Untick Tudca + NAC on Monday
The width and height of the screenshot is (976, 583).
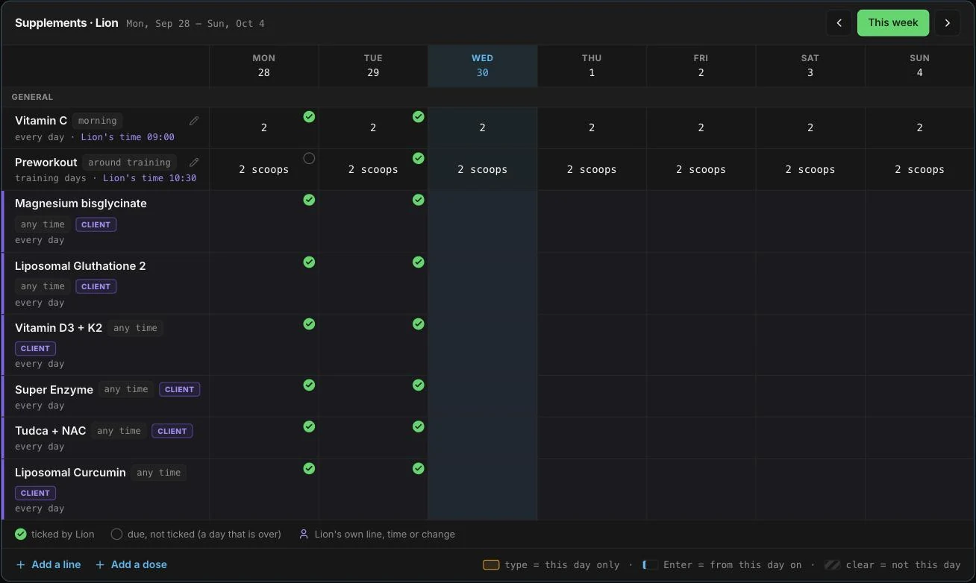pyautogui.click(x=309, y=426)
